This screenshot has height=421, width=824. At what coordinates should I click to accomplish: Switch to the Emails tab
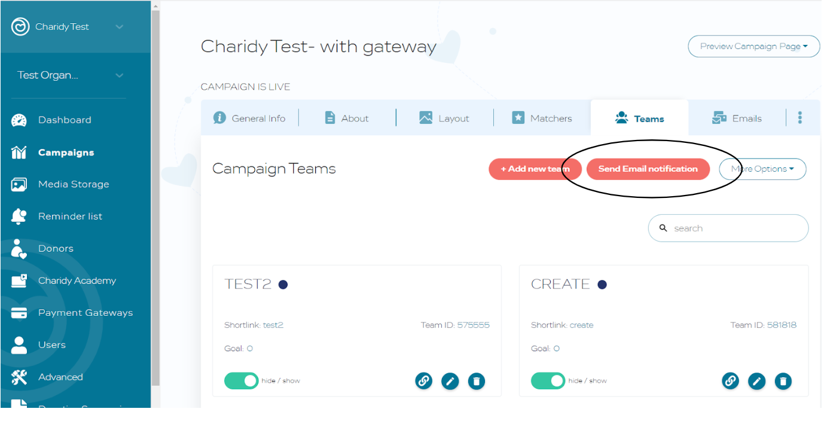(737, 118)
